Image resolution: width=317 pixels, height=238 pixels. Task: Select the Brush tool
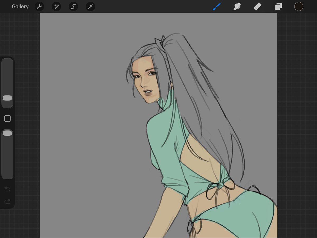[217, 7]
